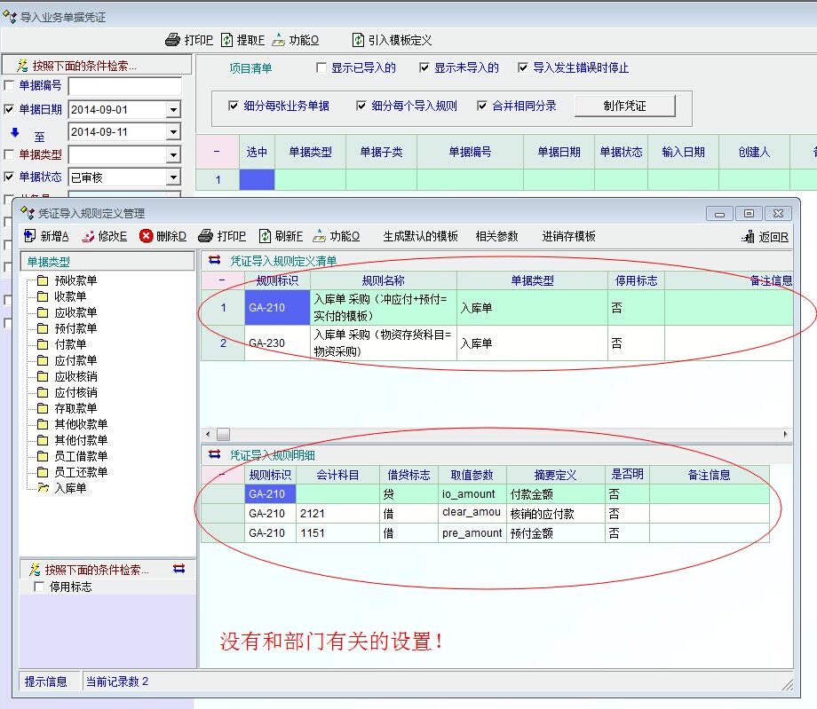
Task: Toggle the 停用标志 checkbox
Action: 38,587
